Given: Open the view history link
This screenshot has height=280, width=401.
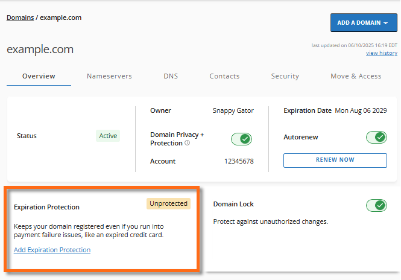Looking at the screenshot, I should (381, 53).
